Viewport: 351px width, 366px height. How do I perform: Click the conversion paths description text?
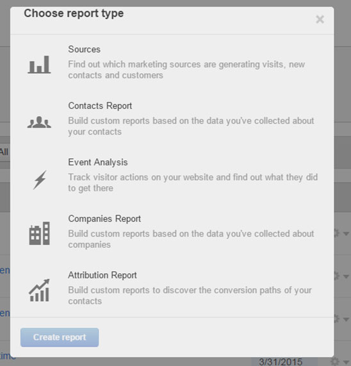click(190, 295)
